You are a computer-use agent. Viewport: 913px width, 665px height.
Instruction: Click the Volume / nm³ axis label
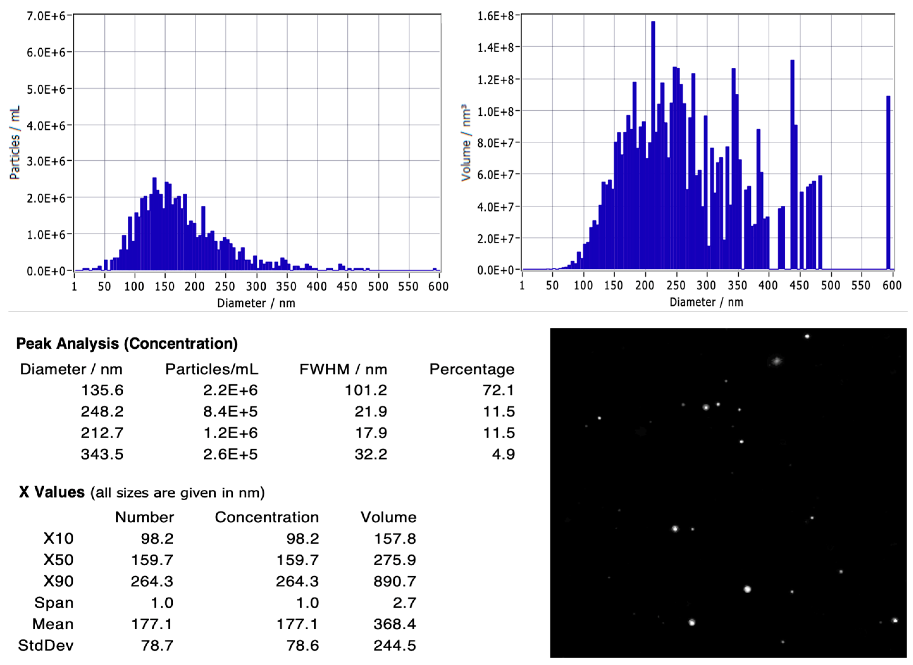click(466, 143)
